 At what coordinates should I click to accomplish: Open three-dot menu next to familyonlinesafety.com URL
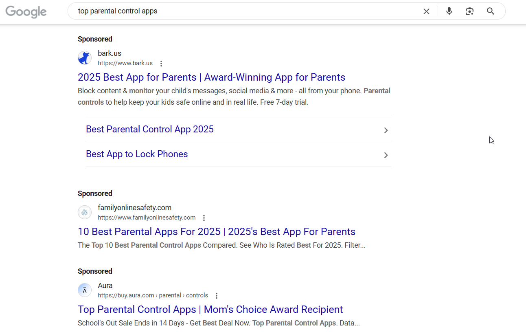pos(204,218)
